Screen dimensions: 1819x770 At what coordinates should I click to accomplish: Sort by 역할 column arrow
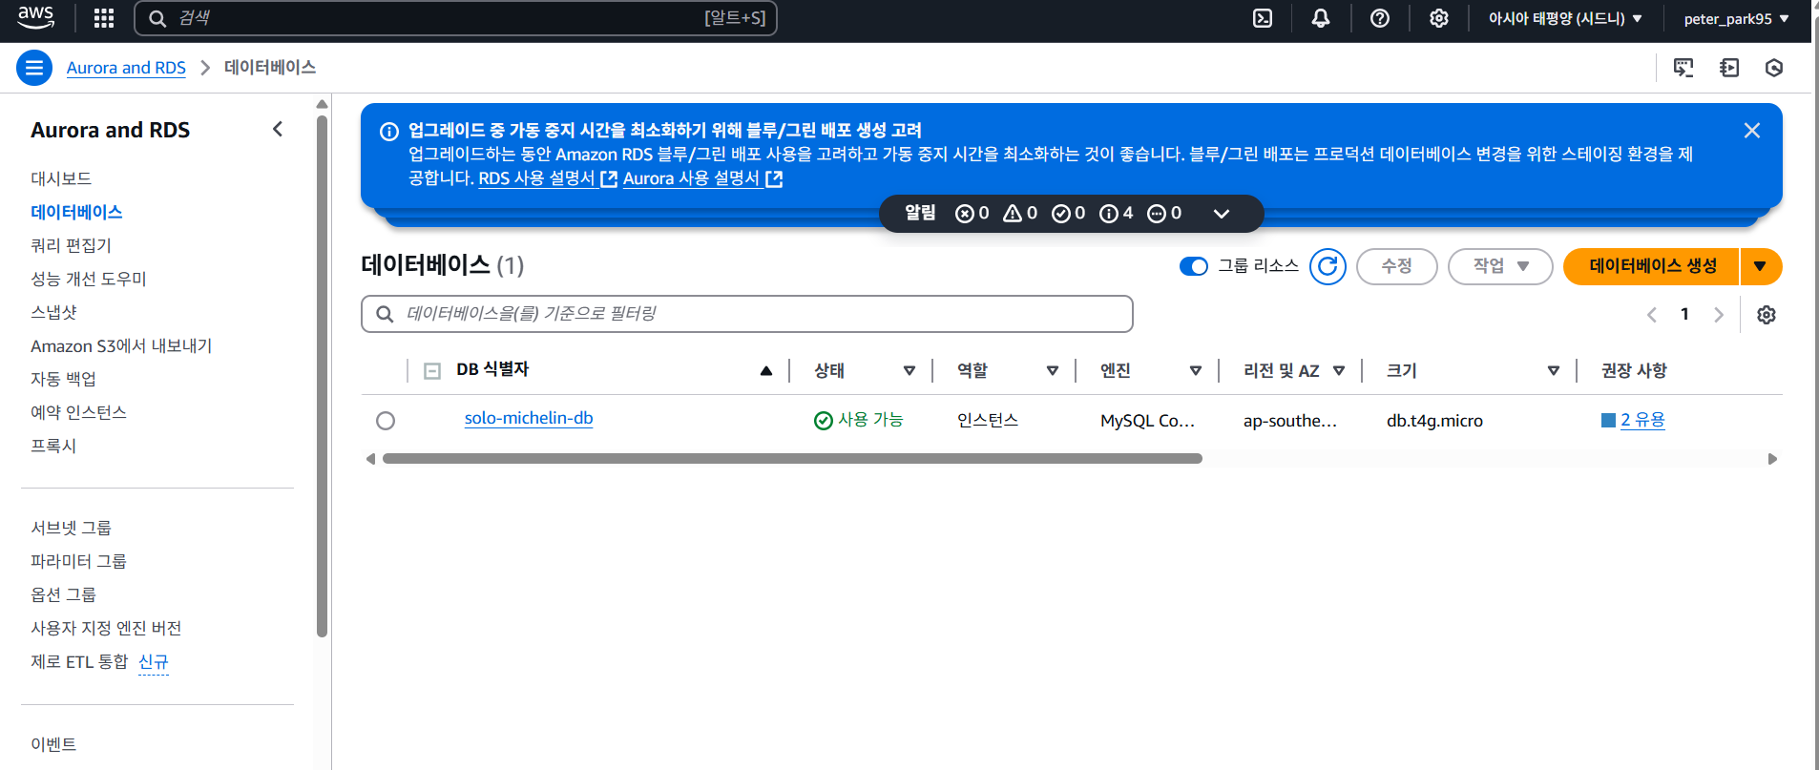point(1053,371)
